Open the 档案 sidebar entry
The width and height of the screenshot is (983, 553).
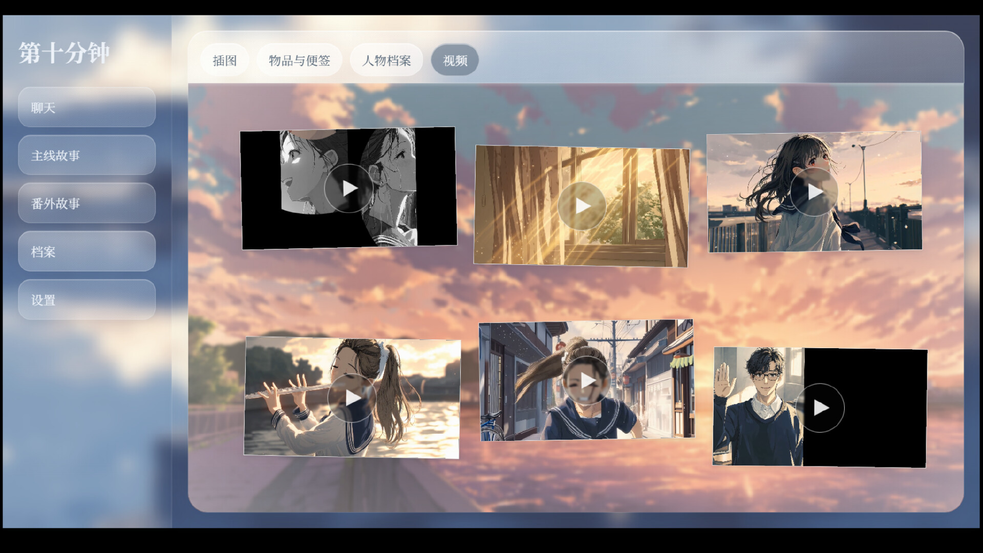tap(87, 251)
